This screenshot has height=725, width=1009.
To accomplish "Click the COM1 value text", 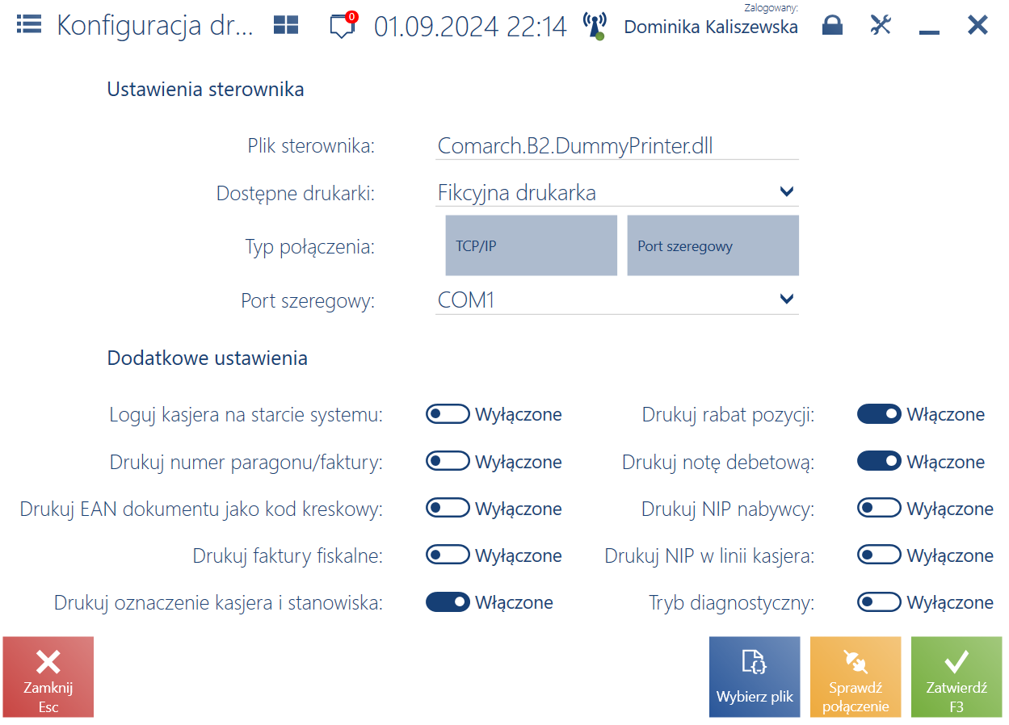I will point(466,300).
